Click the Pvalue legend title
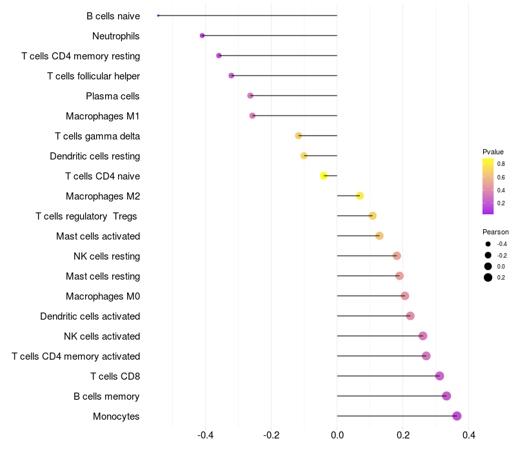Viewport: 516px width, 452px height. tap(493, 152)
